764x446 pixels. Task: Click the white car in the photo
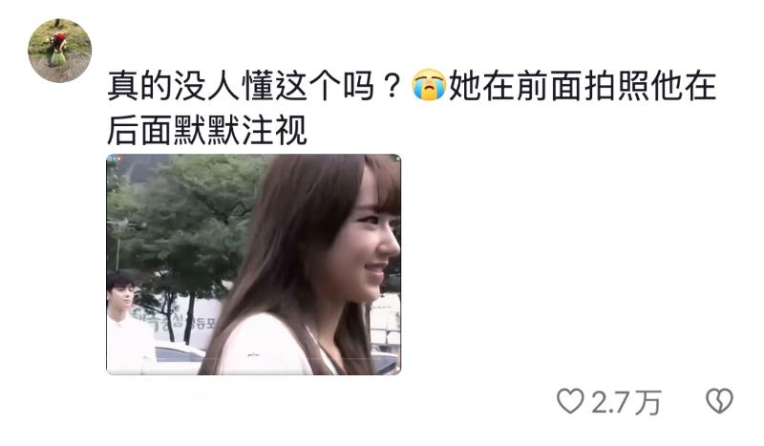tap(179, 357)
